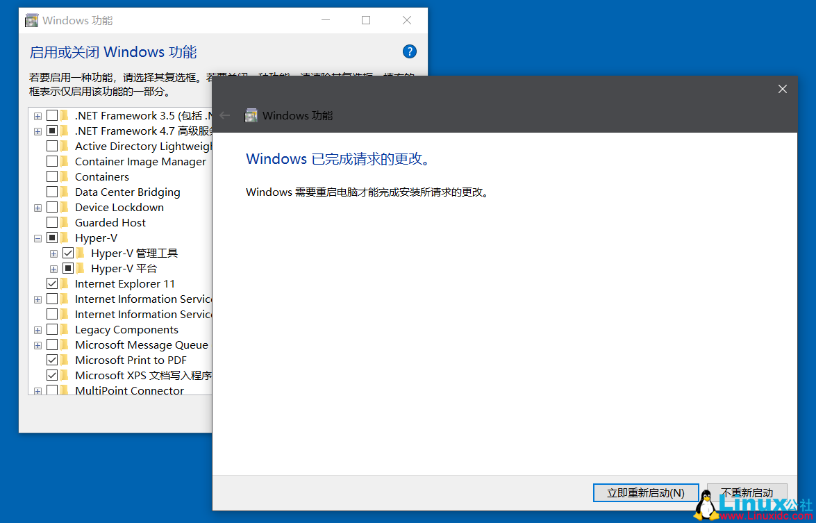Expand the Device Lockdown node
The image size is (816, 523).
38,208
